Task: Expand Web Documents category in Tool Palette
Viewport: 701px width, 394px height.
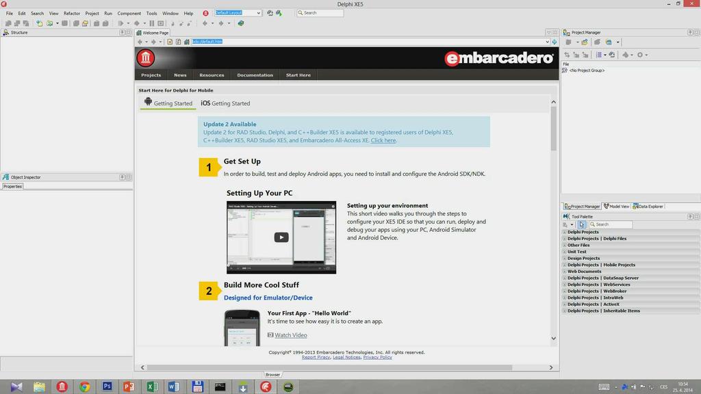Action: 564,271
